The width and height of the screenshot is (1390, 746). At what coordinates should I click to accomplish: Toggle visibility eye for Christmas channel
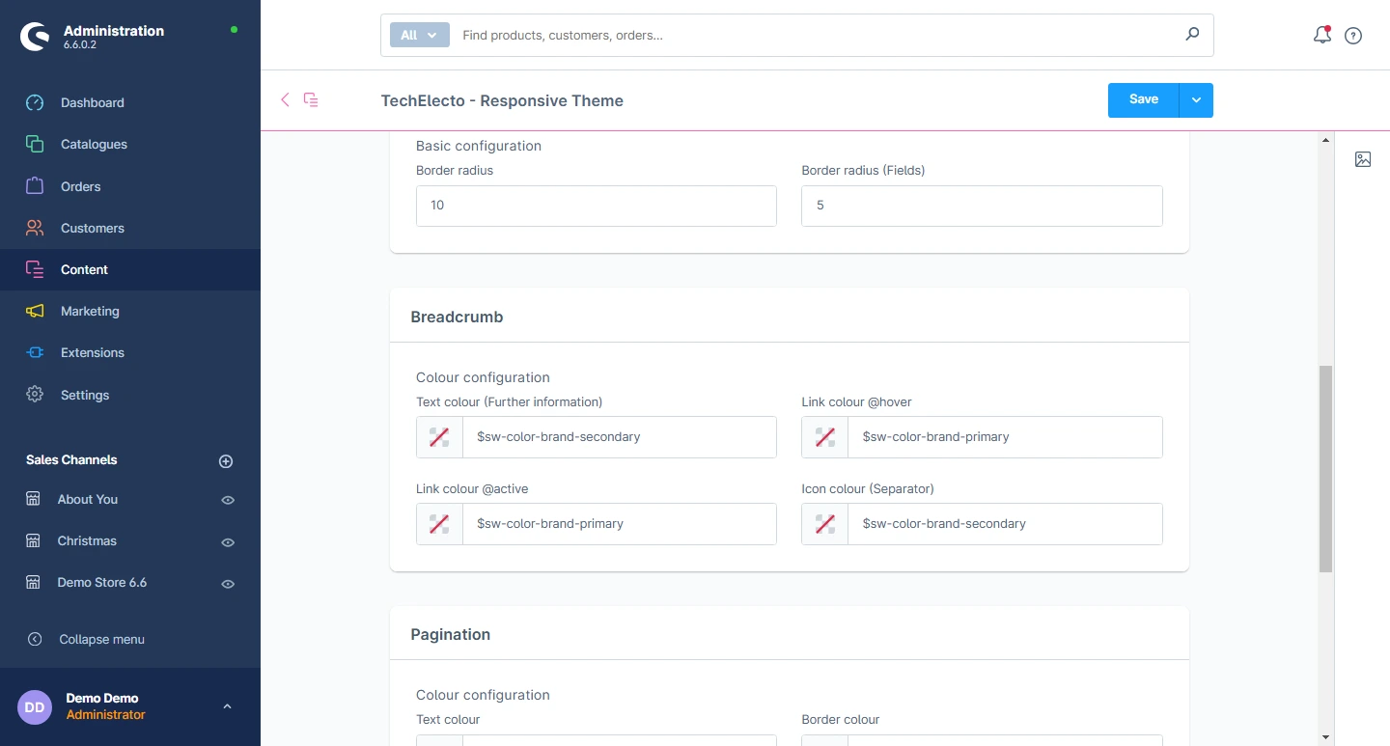coord(228,542)
